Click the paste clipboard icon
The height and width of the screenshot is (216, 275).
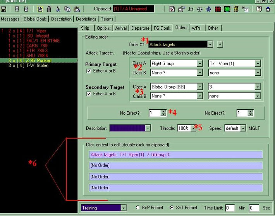pos(77,9)
